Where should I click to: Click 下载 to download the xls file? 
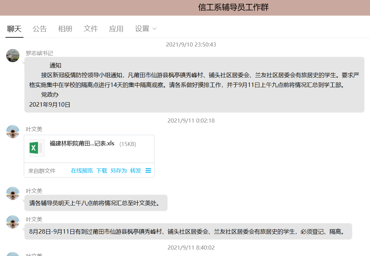[x=102, y=170]
